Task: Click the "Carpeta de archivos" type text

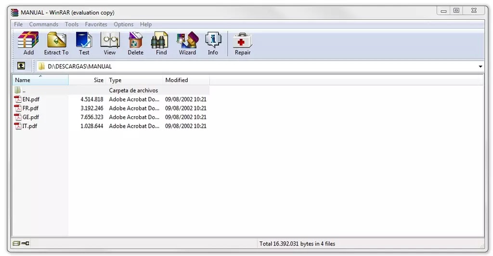Action: tap(133, 90)
